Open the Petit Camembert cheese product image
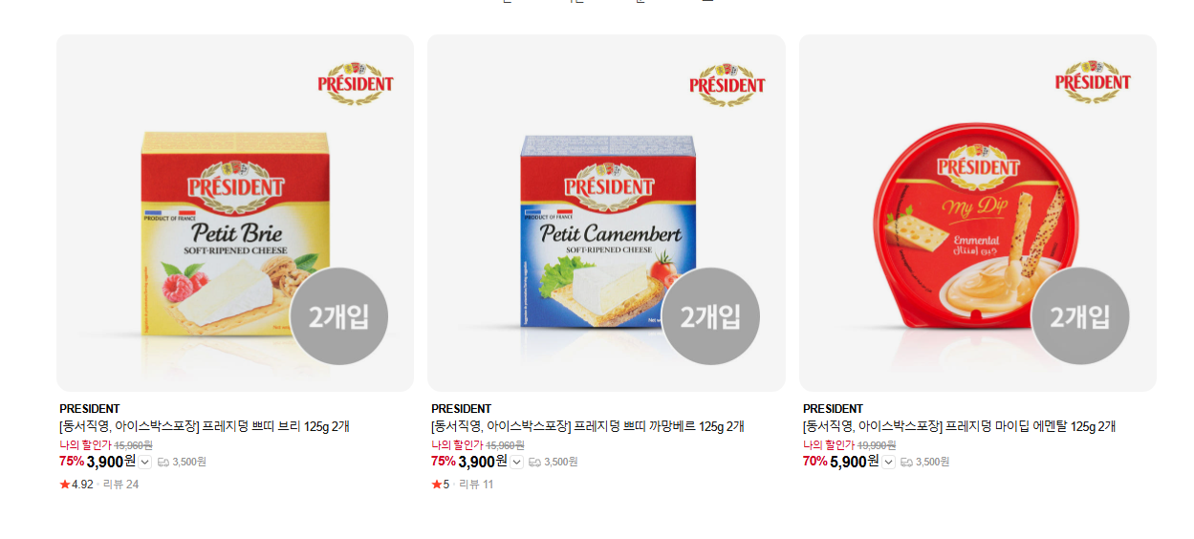 [x=606, y=213]
